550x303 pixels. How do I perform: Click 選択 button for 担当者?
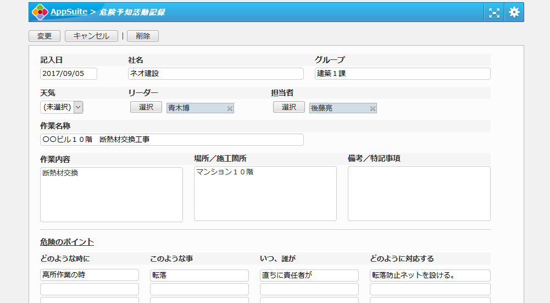point(289,107)
